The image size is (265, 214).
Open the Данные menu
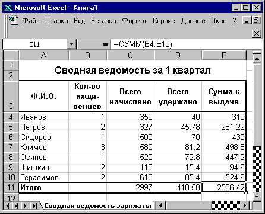pyautogui.click(x=193, y=21)
